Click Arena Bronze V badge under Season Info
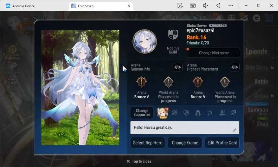Viewport: 278px width, 167px height. pos(142,82)
